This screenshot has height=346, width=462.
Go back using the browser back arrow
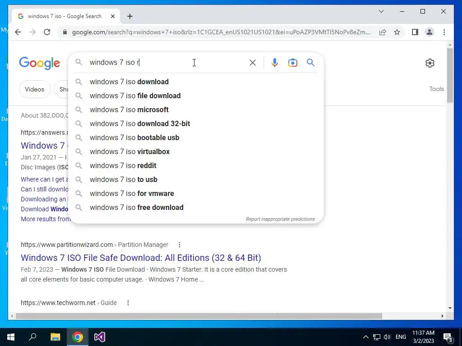click(x=18, y=32)
